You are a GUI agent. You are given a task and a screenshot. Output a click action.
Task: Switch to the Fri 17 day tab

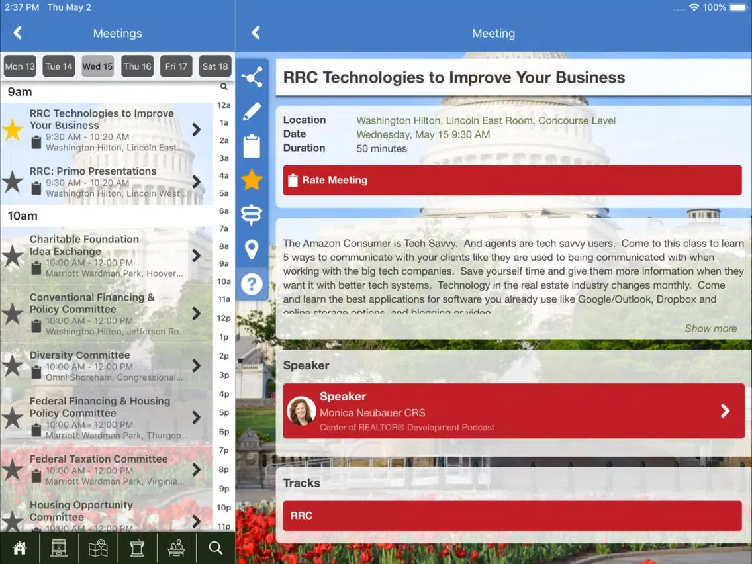tap(176, 66)
